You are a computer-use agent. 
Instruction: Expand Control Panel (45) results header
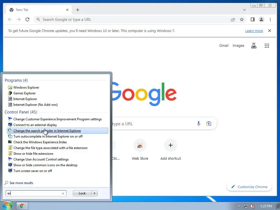coord(21,112)
